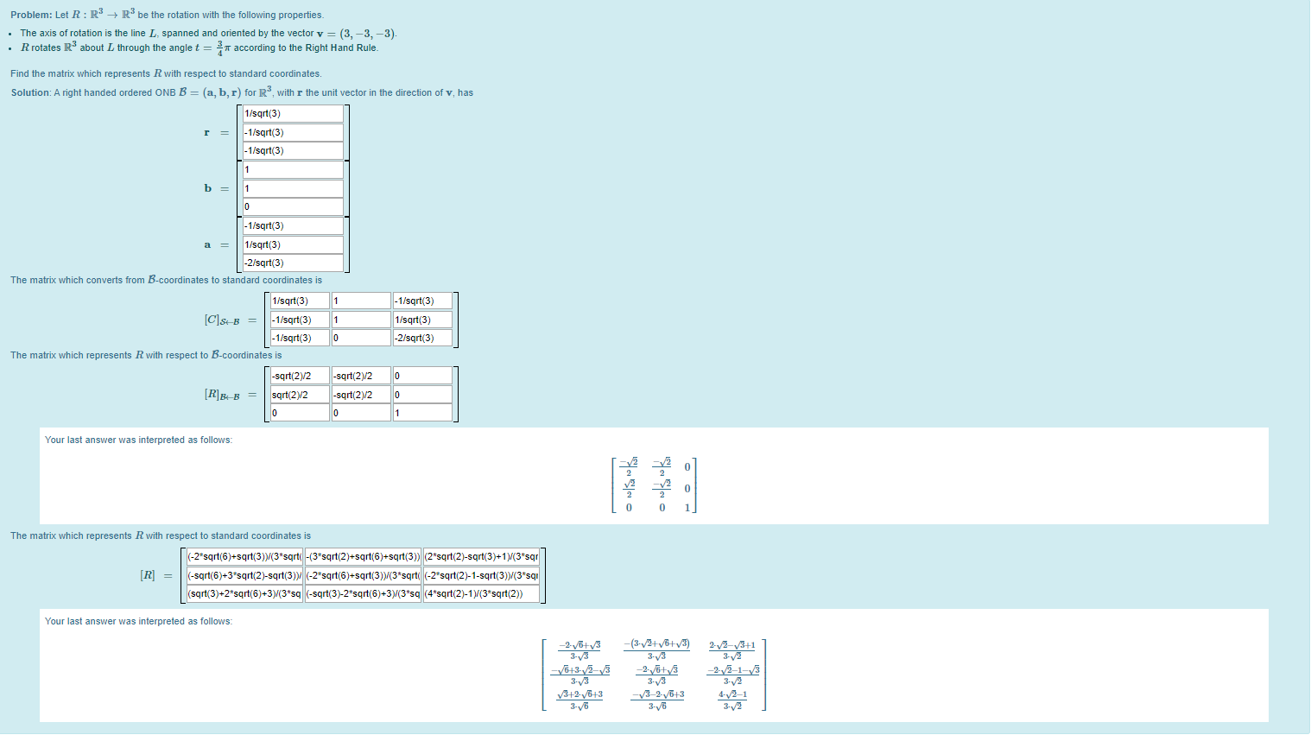This screenshot has width=1311, height=735.
Task: Edit row 2 column 1 of the final [R] matrix
Action: [x=244, y=575]
